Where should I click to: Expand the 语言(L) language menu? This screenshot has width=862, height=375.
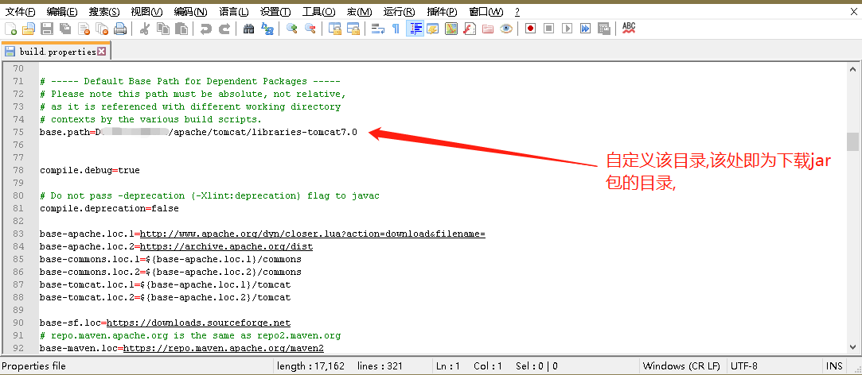[x=234, y=12]
